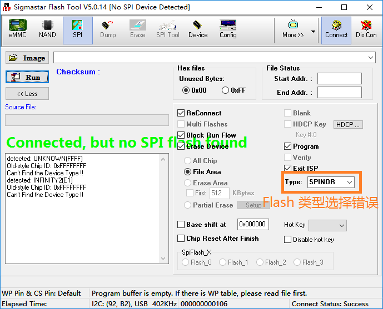
Task: Click the Start Addr. input field
Action: pos(339,79)
